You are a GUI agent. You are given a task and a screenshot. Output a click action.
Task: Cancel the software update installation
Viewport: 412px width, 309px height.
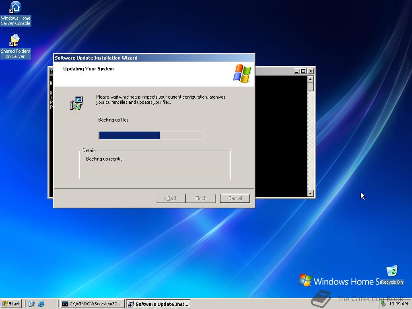[x=235, y=198]
